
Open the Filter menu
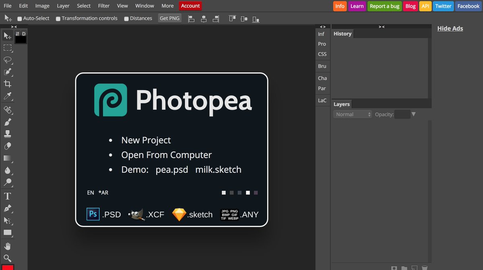coord(104,6)
